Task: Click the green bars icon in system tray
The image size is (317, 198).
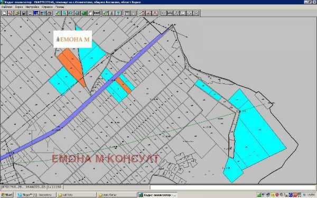Action: pyautogui.click(x=259, y=195)
